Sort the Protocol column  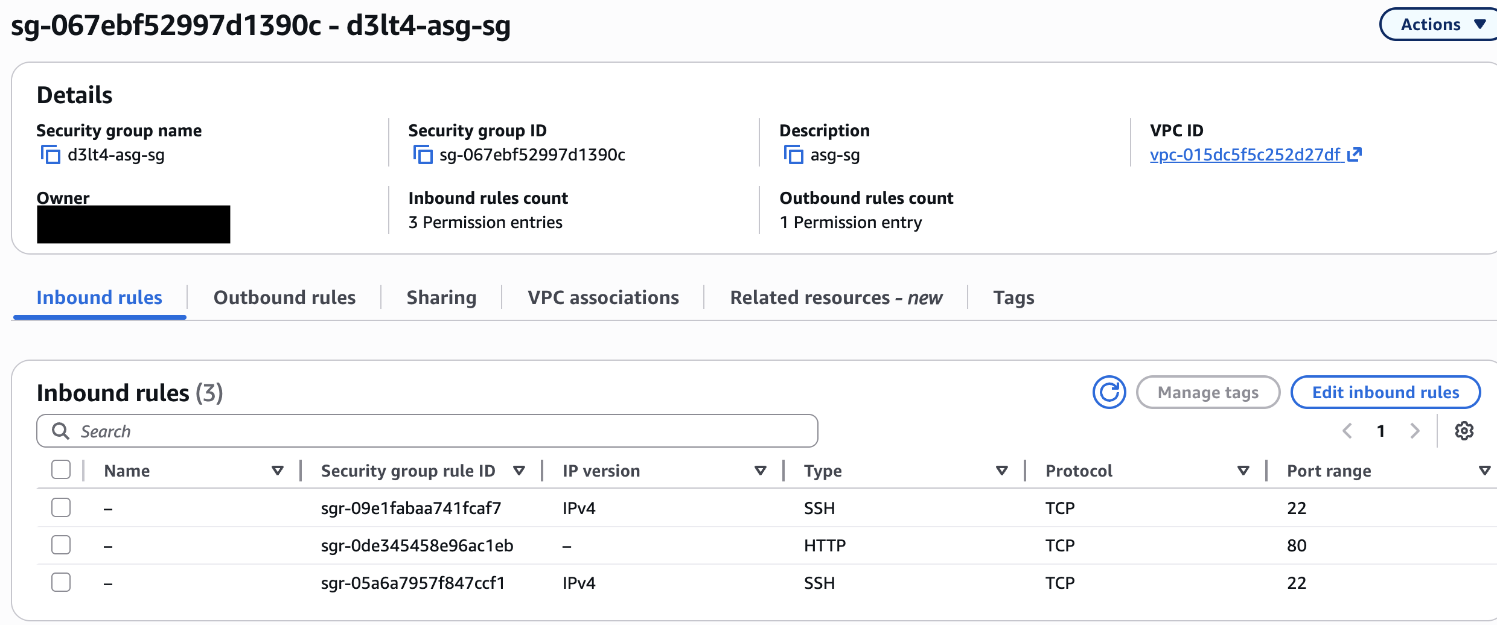click(x=1243, y=471)
